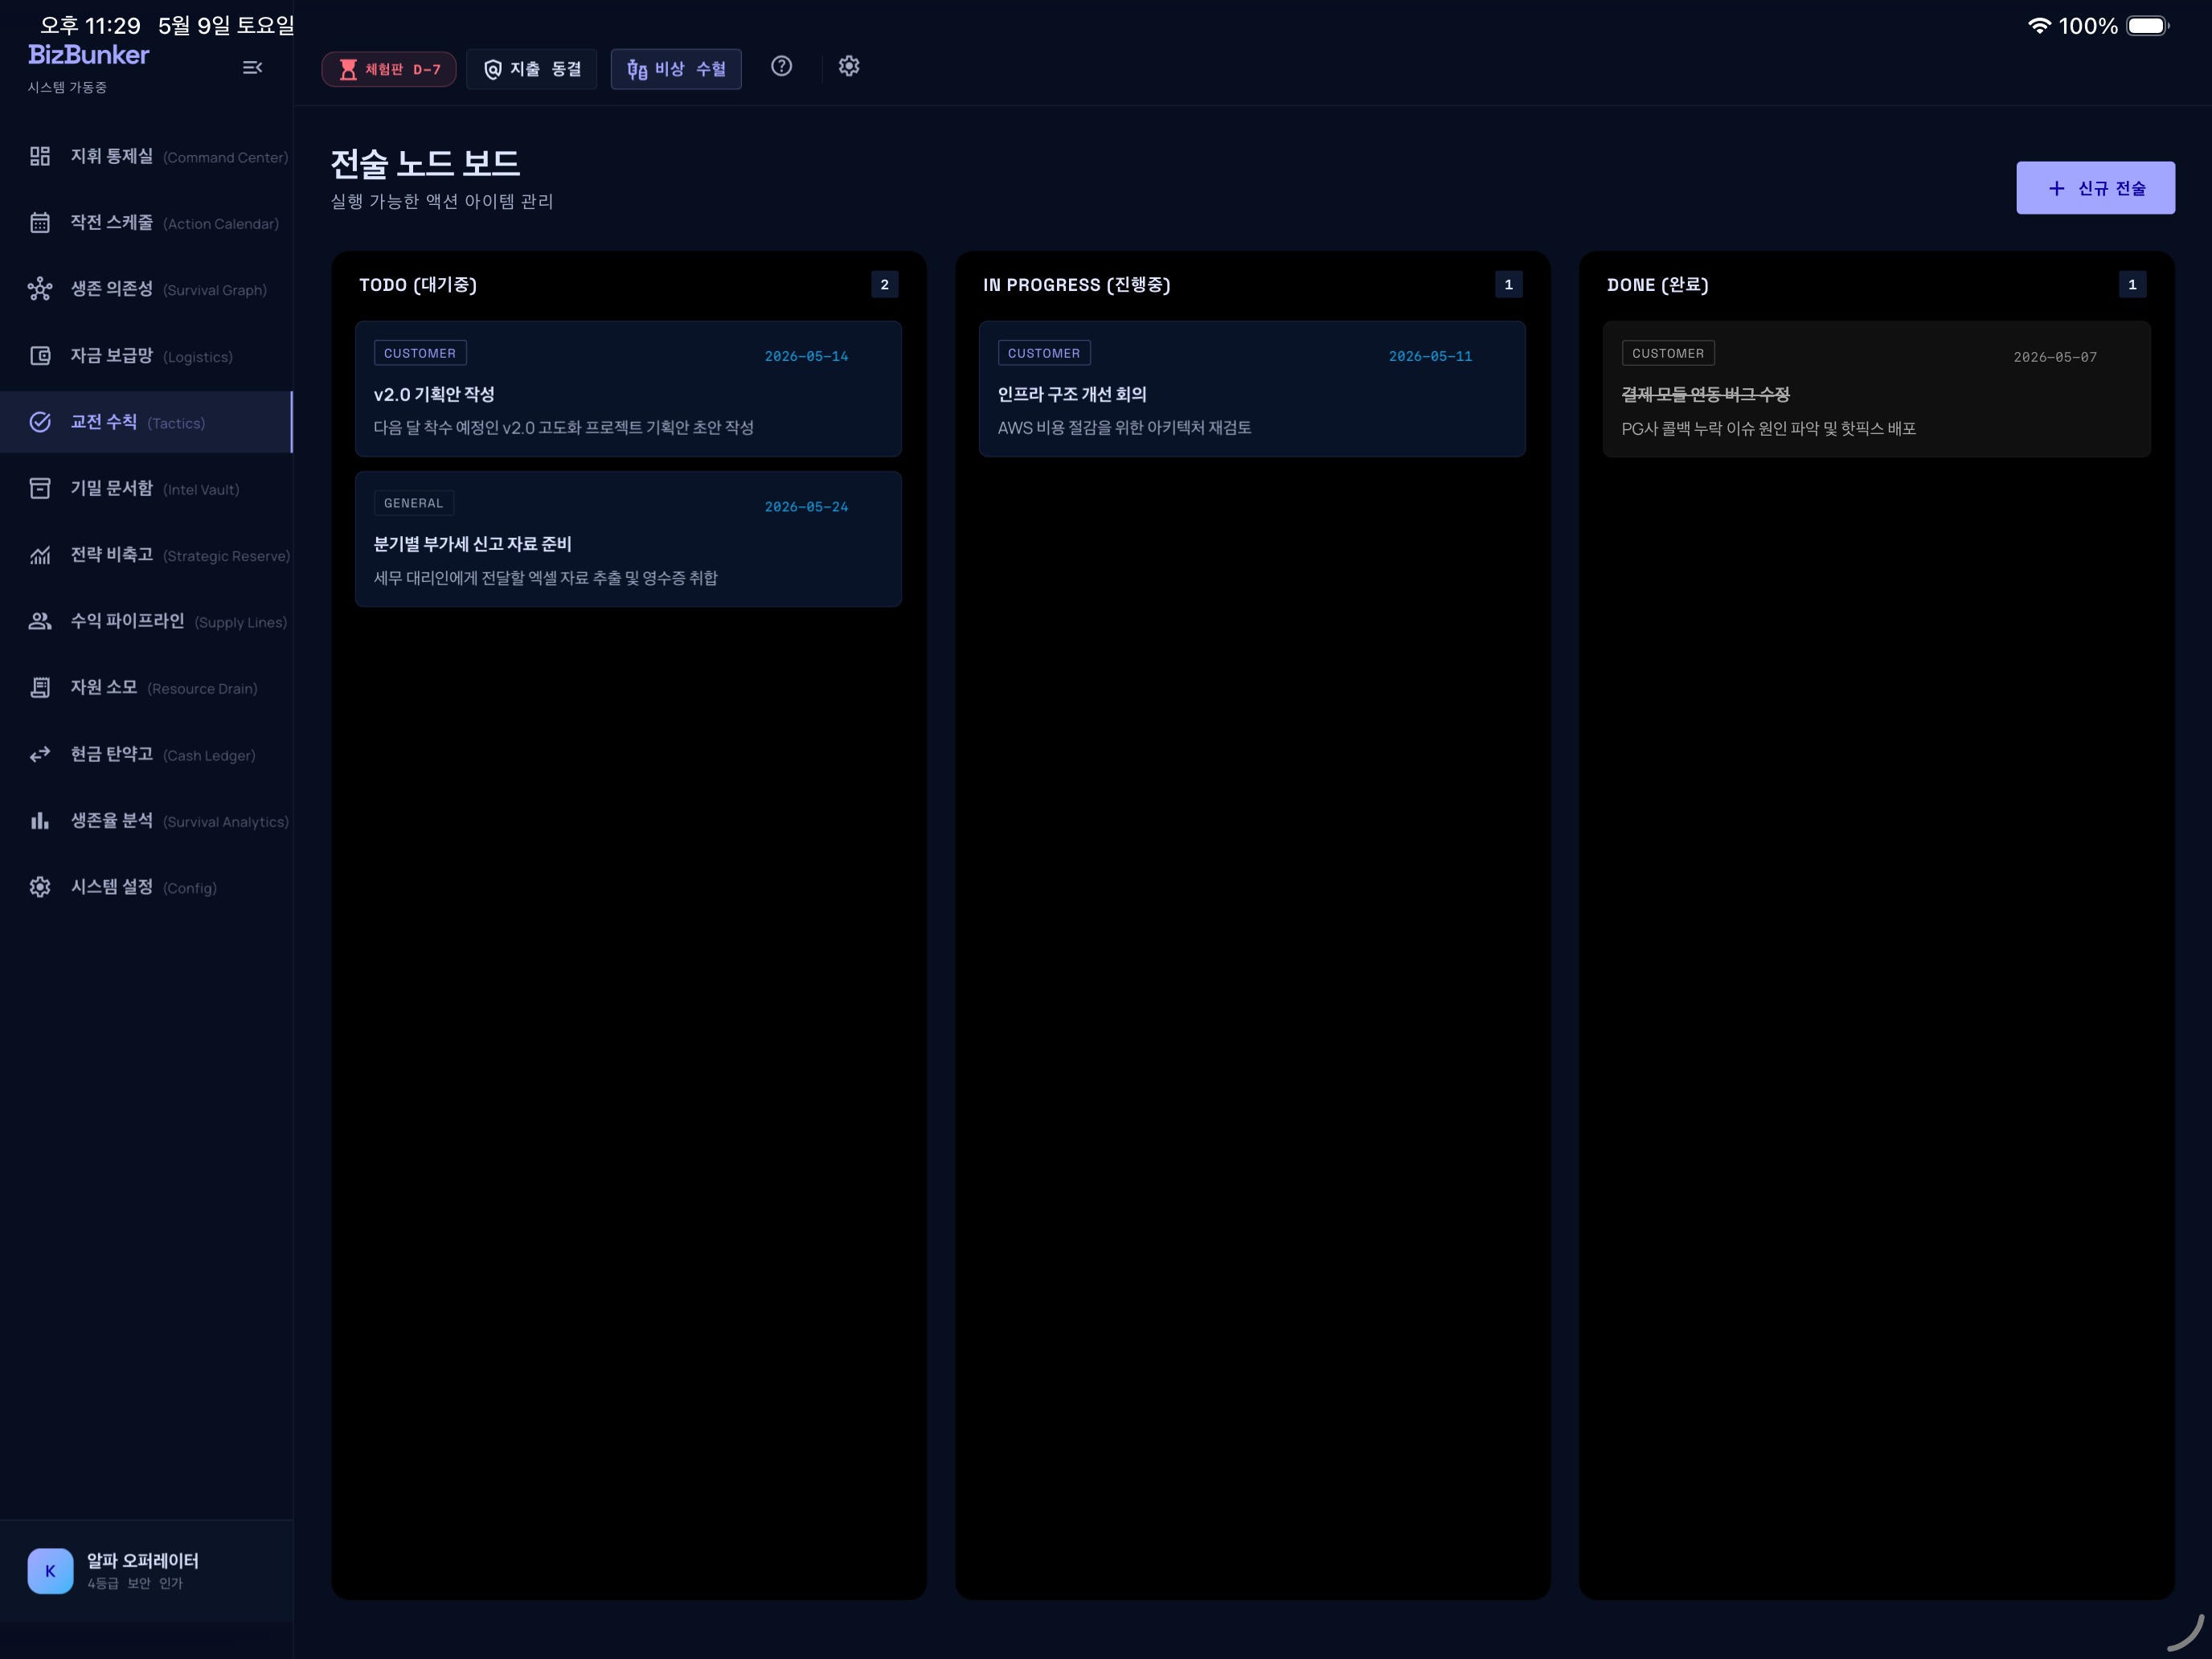Click the 비상 수혈 button

click(x=676, y=69)
